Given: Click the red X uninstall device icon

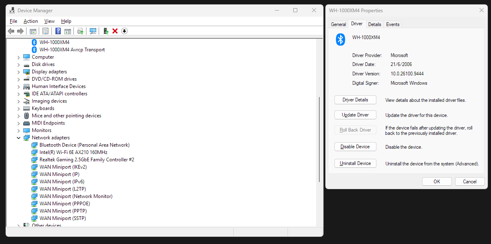Looking at the screenshot, I should coord(115,31).
